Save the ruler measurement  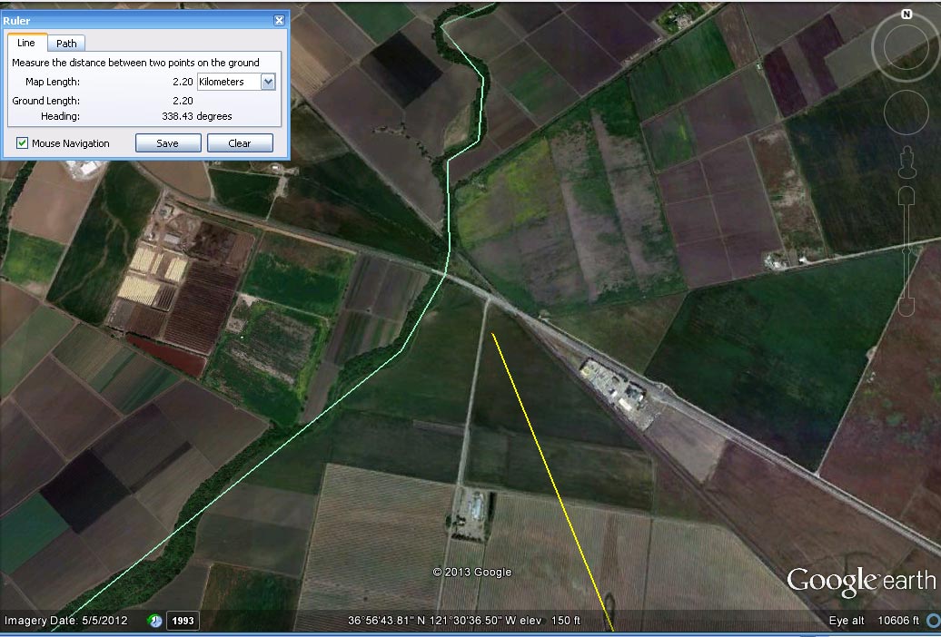[x=167, y=143]
